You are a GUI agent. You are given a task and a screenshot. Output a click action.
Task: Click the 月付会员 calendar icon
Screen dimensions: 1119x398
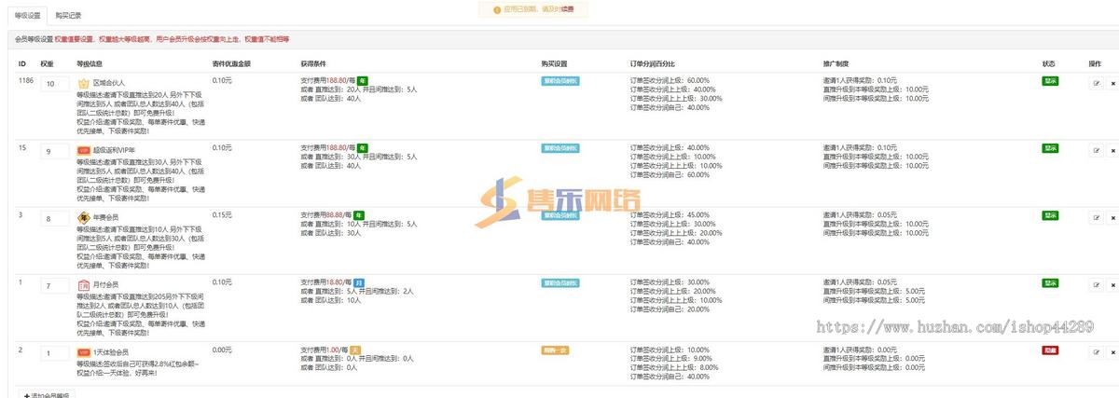(x=83, y=284)
